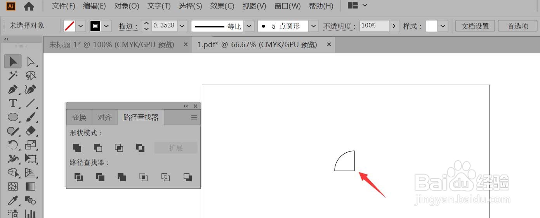The width and height of the screenshot is (540, 218).
Task: Select the Width tool
Action: pos(13,158)
